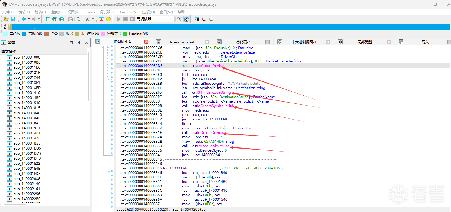Open dropdown arrow beside the 'A' icon
The height and width of the screenshot is (212, 451).
pyautogui.click(x=93, y=19)
